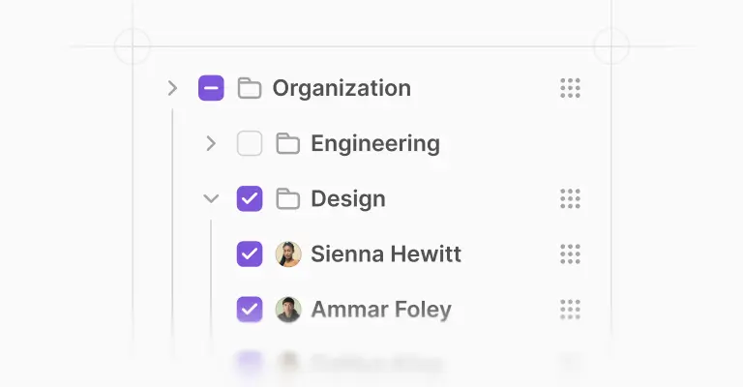The width and height of the screenshot is (743, 387).
Task: Uncheck the Design folder checkbox
Action: (250, 199)
